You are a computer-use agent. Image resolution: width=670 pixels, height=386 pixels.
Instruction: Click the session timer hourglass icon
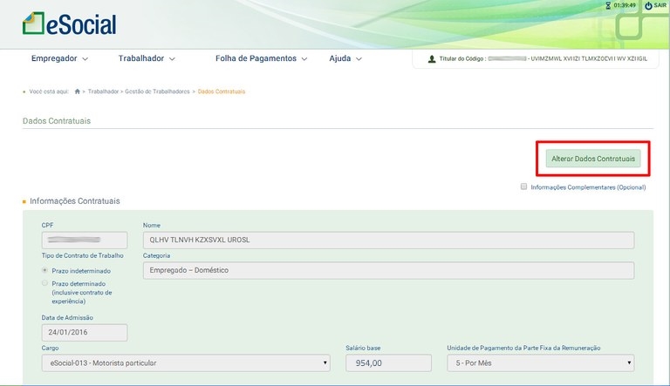(x=606, y=5)
